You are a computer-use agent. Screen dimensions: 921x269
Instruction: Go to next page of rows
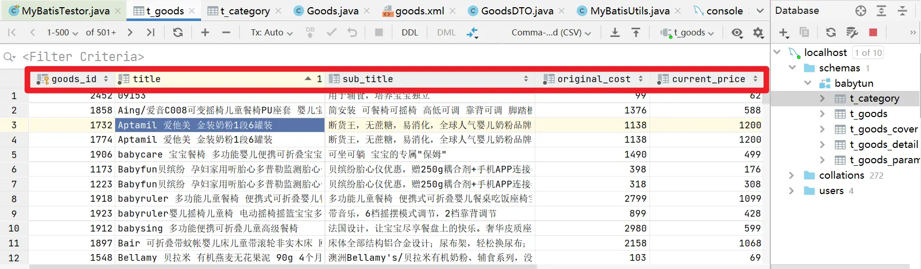(x=130, y=32)
